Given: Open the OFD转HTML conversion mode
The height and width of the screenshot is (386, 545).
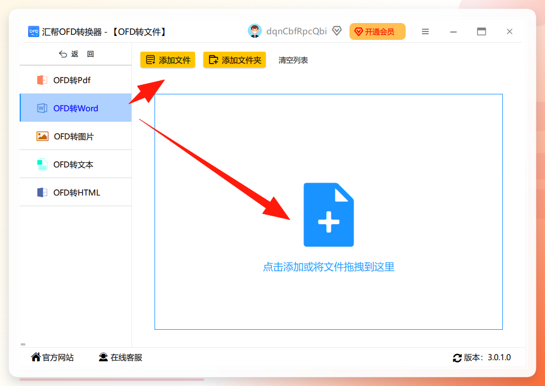Looking at the screenshot, I should [x=75, y=193].
